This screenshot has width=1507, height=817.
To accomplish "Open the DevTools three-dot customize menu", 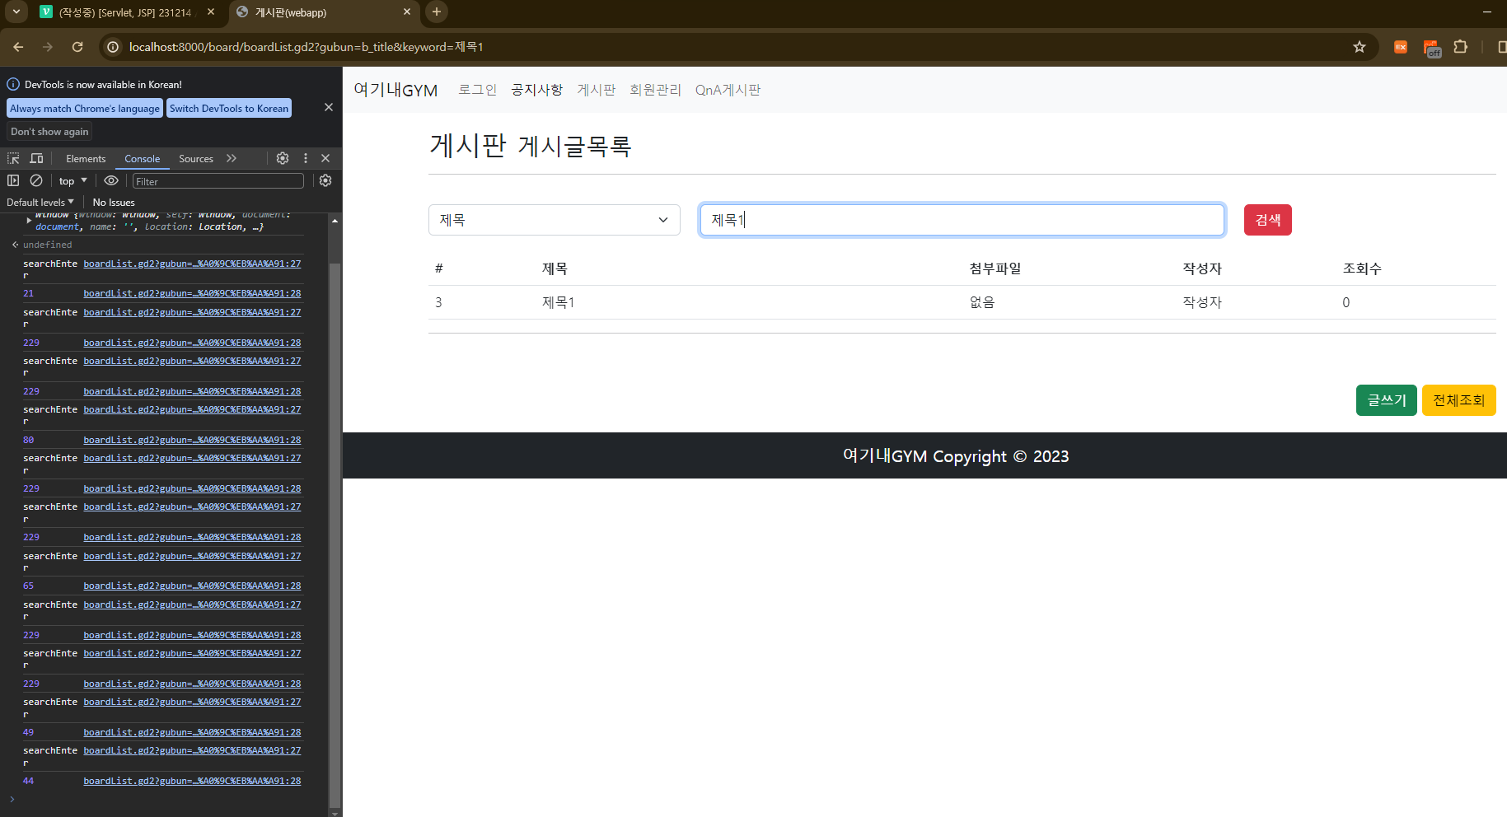I will point(306,158).
